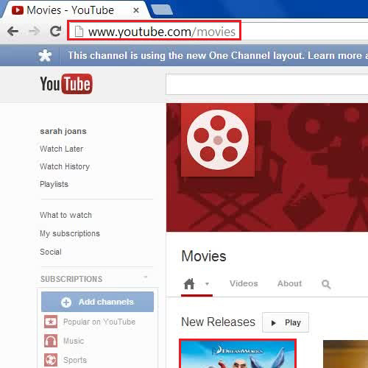368x368 pixels.
Task: Play all New Releases
Action: click(x=286, y=322)
